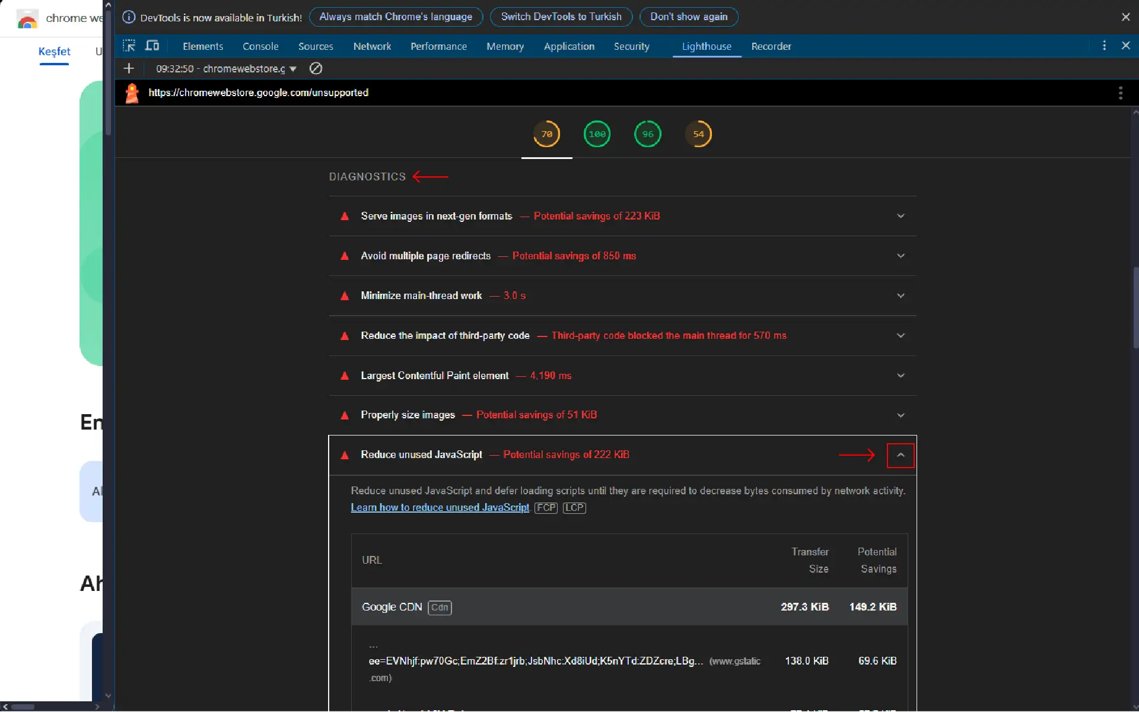This screenshot has width=1139, height=712.
Task: Open the Lighthouse report tools three-dot menu
Action: point(1120,93)
